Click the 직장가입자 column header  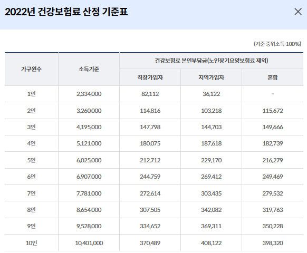tap(150, 77)
